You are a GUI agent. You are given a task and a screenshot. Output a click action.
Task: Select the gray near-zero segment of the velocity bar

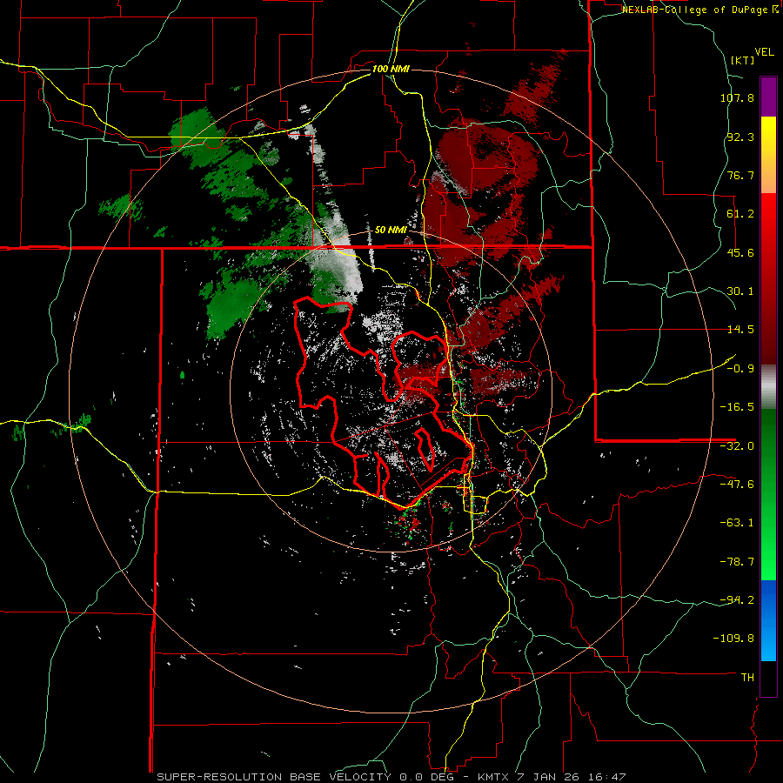point(768,387)
